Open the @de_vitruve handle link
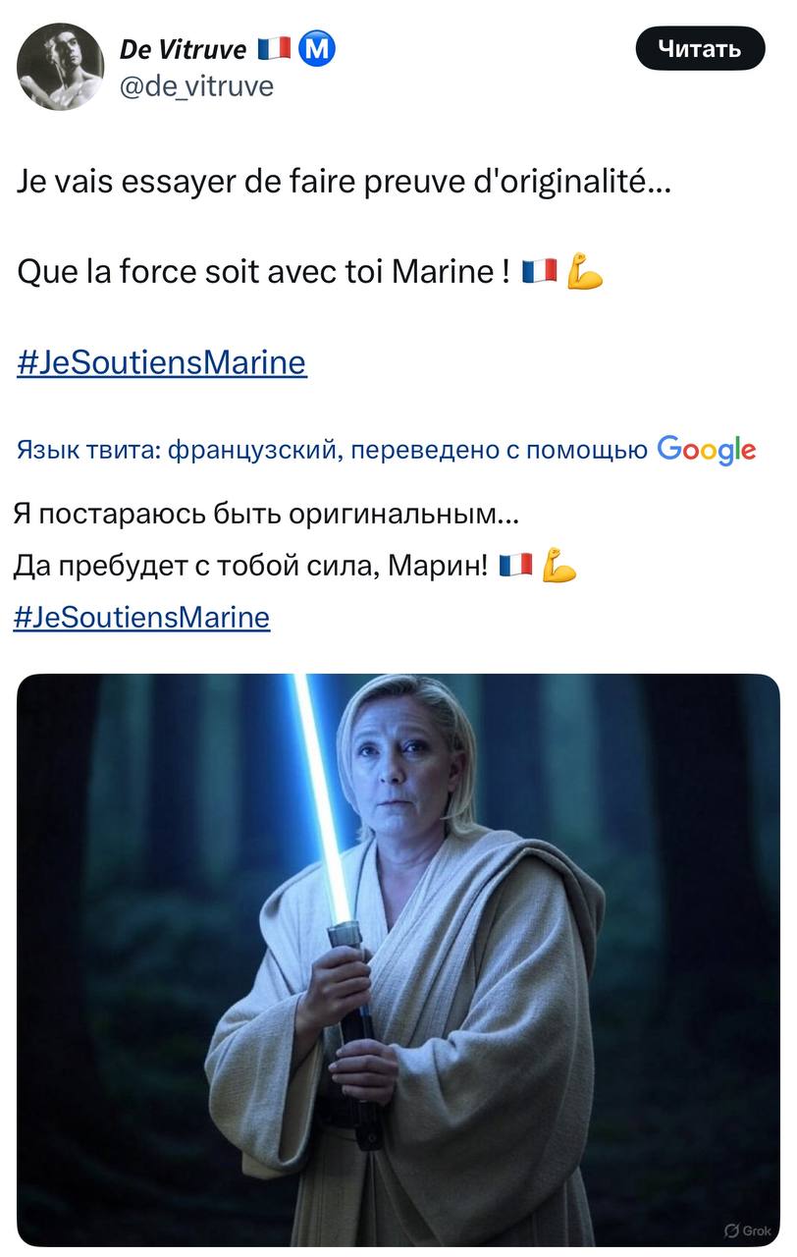The width and height of the screenshot is (797, 1257). (196, 86)
